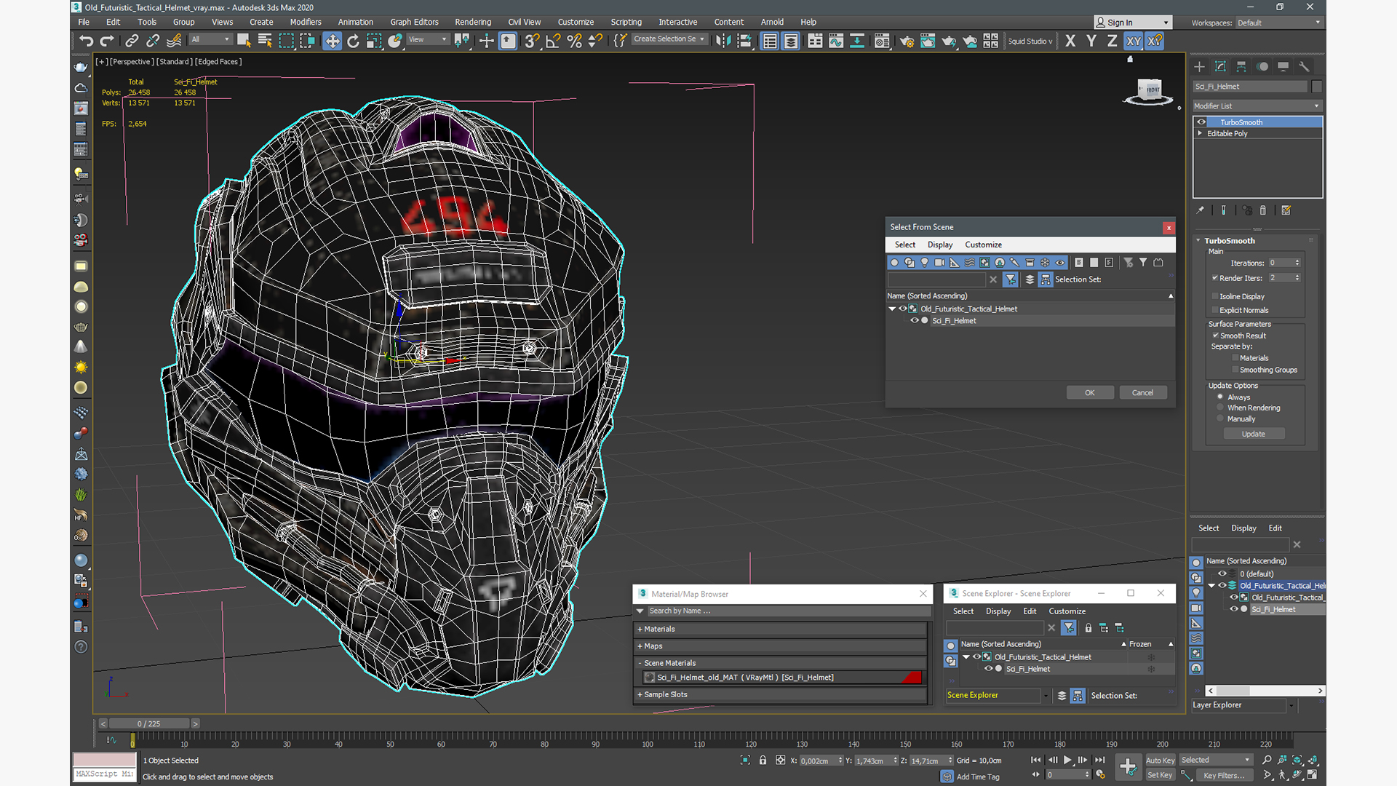The width and height of the screenshot is (1397, 786).
Task: Activate the Unlink Selection tool
Action: 153,41
